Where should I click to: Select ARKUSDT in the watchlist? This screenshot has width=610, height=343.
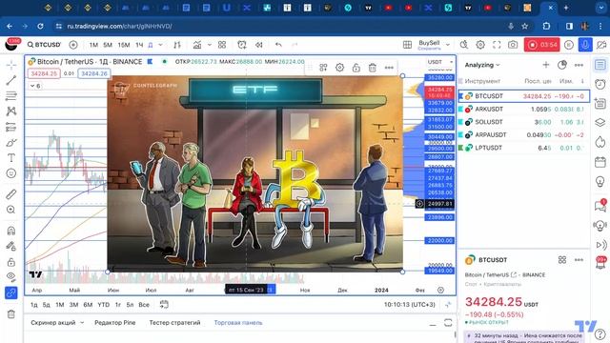(x=523, y=109)
